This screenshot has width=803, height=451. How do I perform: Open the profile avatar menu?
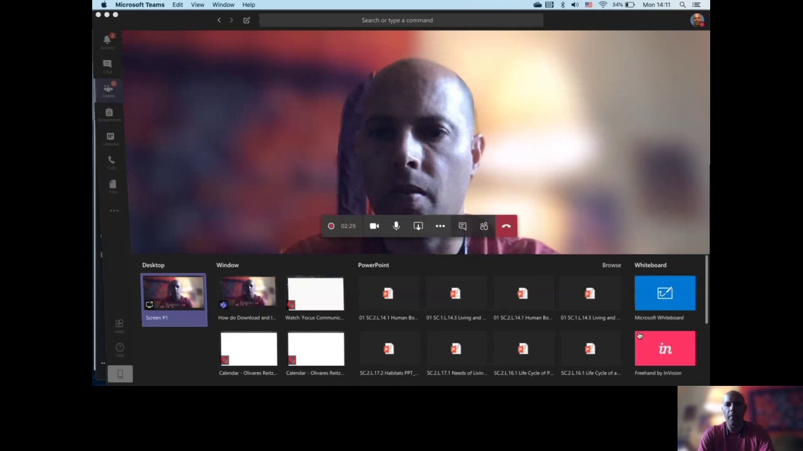[696, 20]
